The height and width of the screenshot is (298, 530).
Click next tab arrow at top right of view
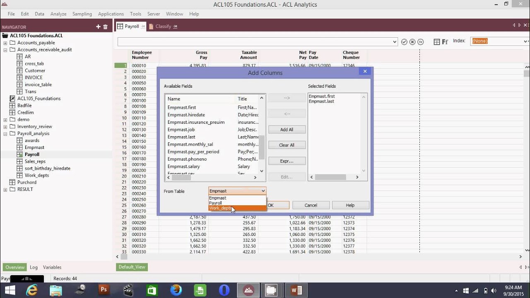(x=520, y=25)
